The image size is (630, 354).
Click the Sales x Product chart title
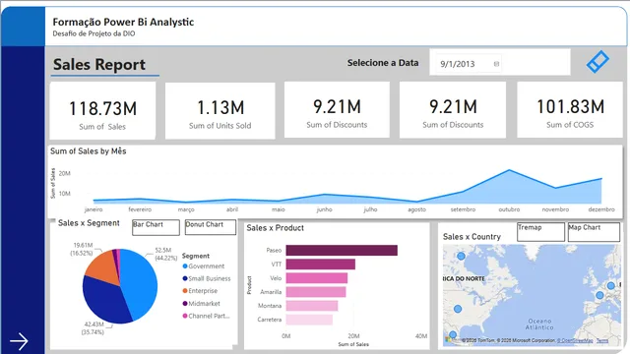coord(276,228)
